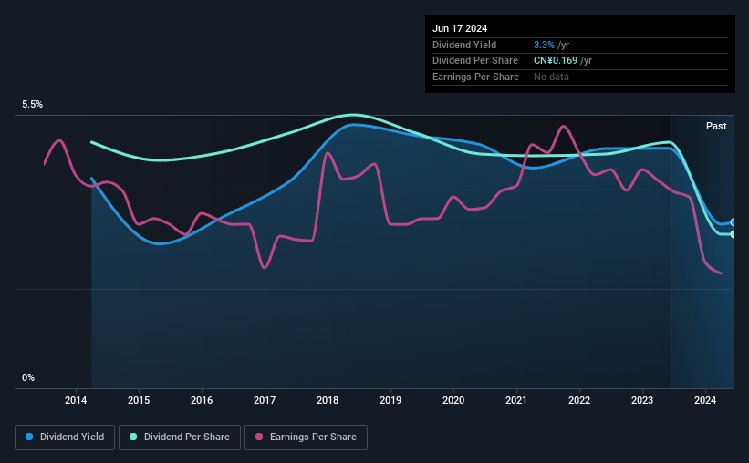Click the 2016 label on the x-axis
Image resolution: width=749 pixels, height=463 pixels.
click(x=202, y=400)
